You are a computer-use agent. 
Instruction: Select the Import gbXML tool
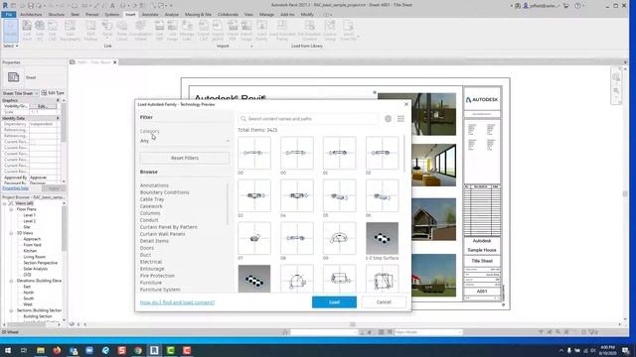coord(218,31)
